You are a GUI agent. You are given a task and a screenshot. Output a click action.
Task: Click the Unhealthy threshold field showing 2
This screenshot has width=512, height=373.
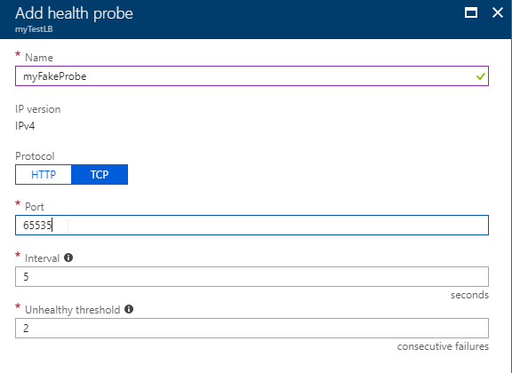(x=252, y=328)
